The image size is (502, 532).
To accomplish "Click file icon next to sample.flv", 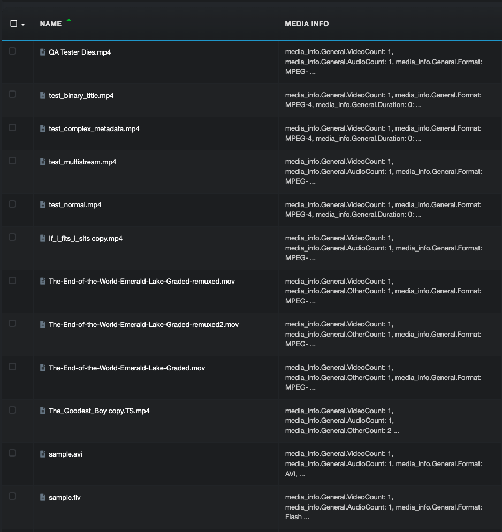I will pos(43,497).
